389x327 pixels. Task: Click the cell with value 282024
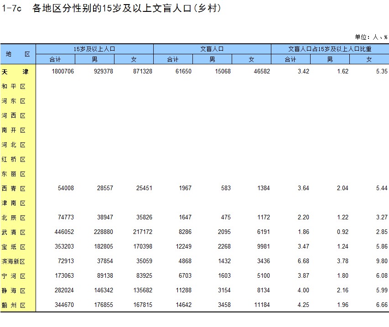(64, 290)
